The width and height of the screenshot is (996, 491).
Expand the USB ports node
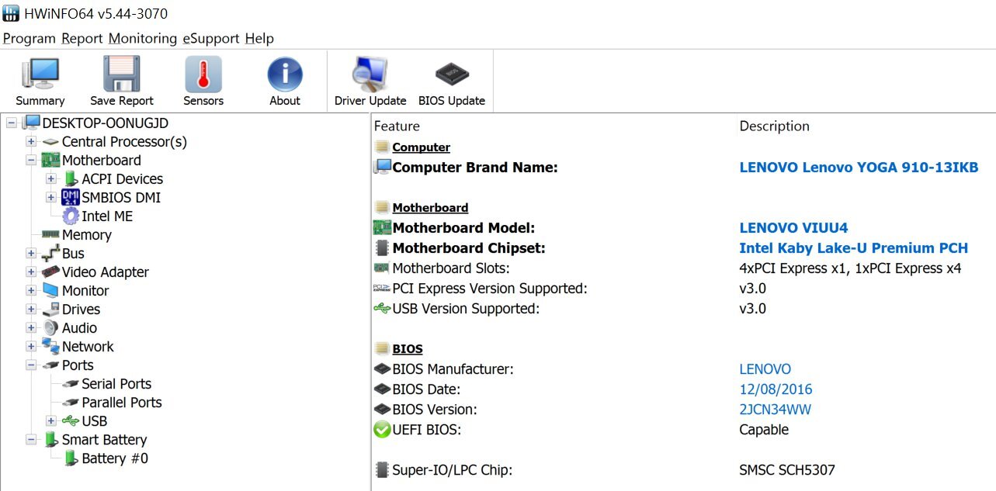[51, 421]
